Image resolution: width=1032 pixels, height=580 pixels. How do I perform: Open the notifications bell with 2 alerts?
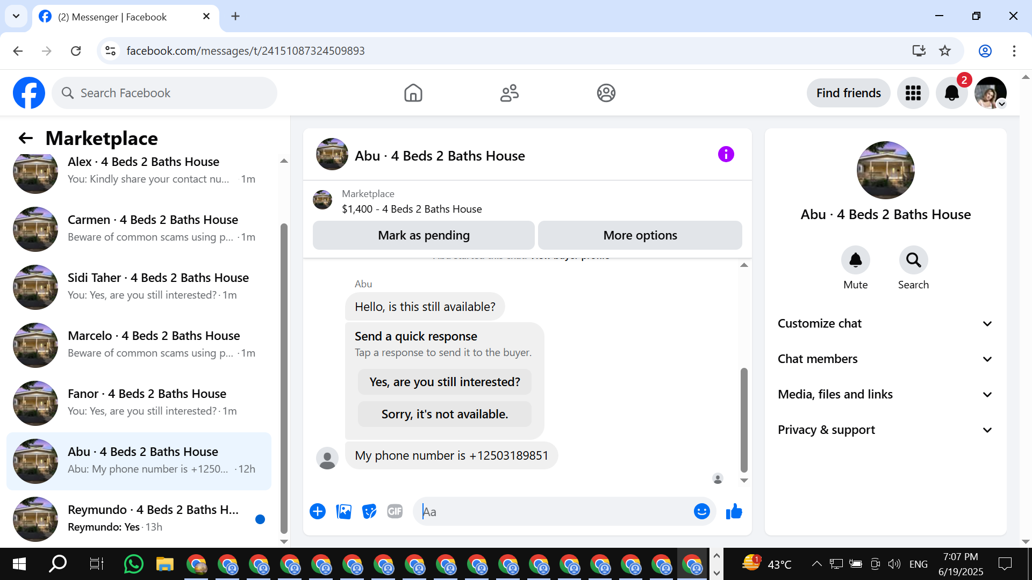tap(951, 93)
